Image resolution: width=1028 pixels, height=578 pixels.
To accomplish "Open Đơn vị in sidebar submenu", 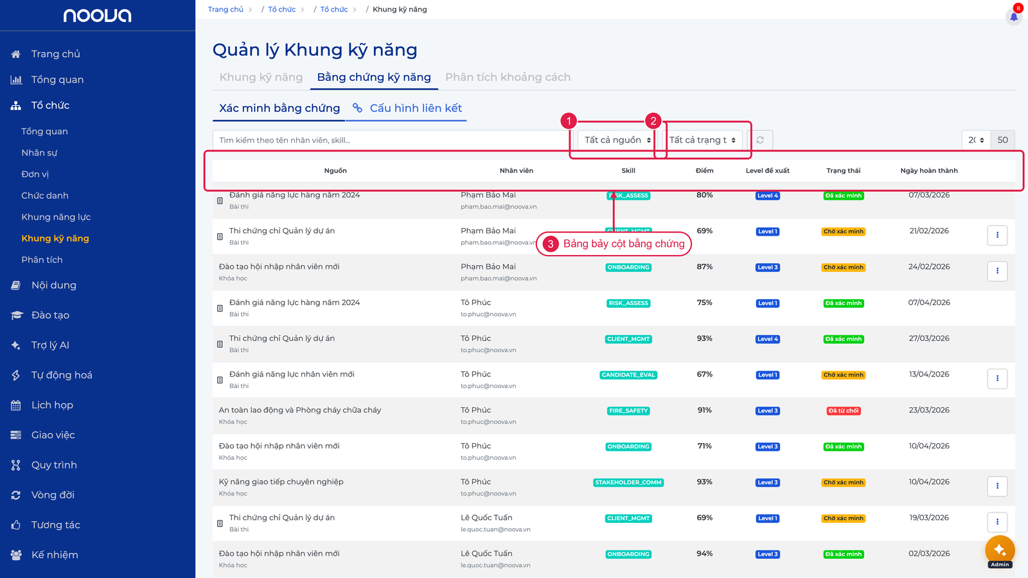I will 35,174.
